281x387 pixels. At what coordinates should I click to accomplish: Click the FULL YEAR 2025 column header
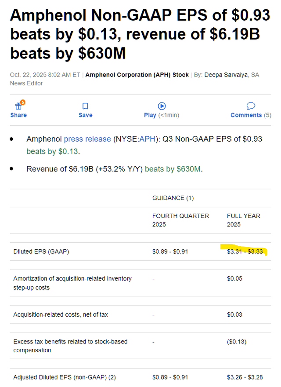[243, 220]
